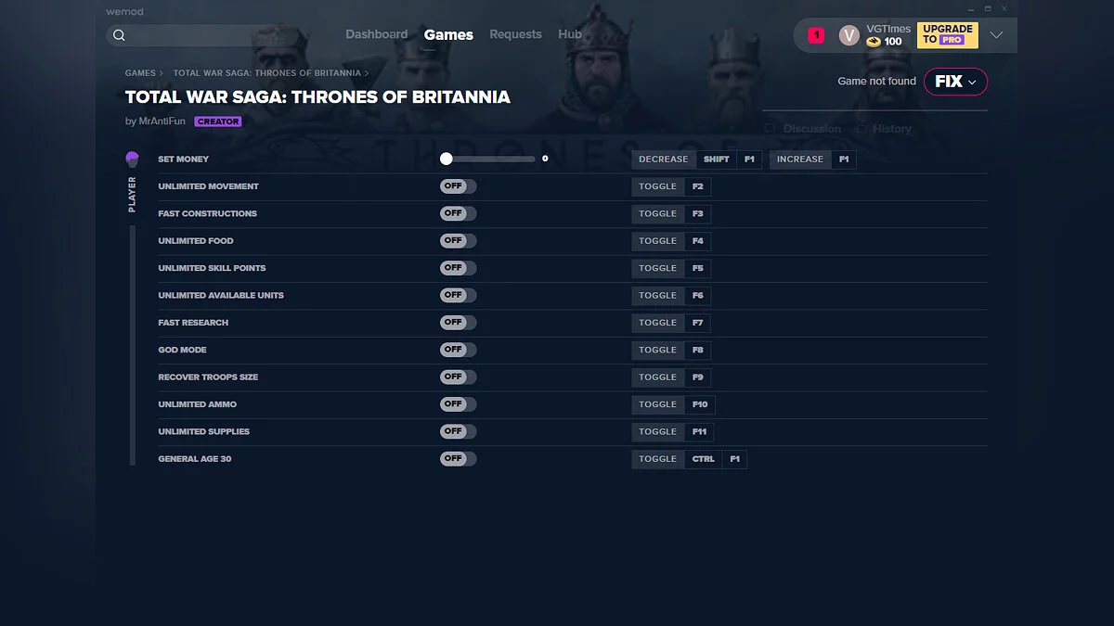Click the VGTimes profile avatar

(x=848, y=34)
